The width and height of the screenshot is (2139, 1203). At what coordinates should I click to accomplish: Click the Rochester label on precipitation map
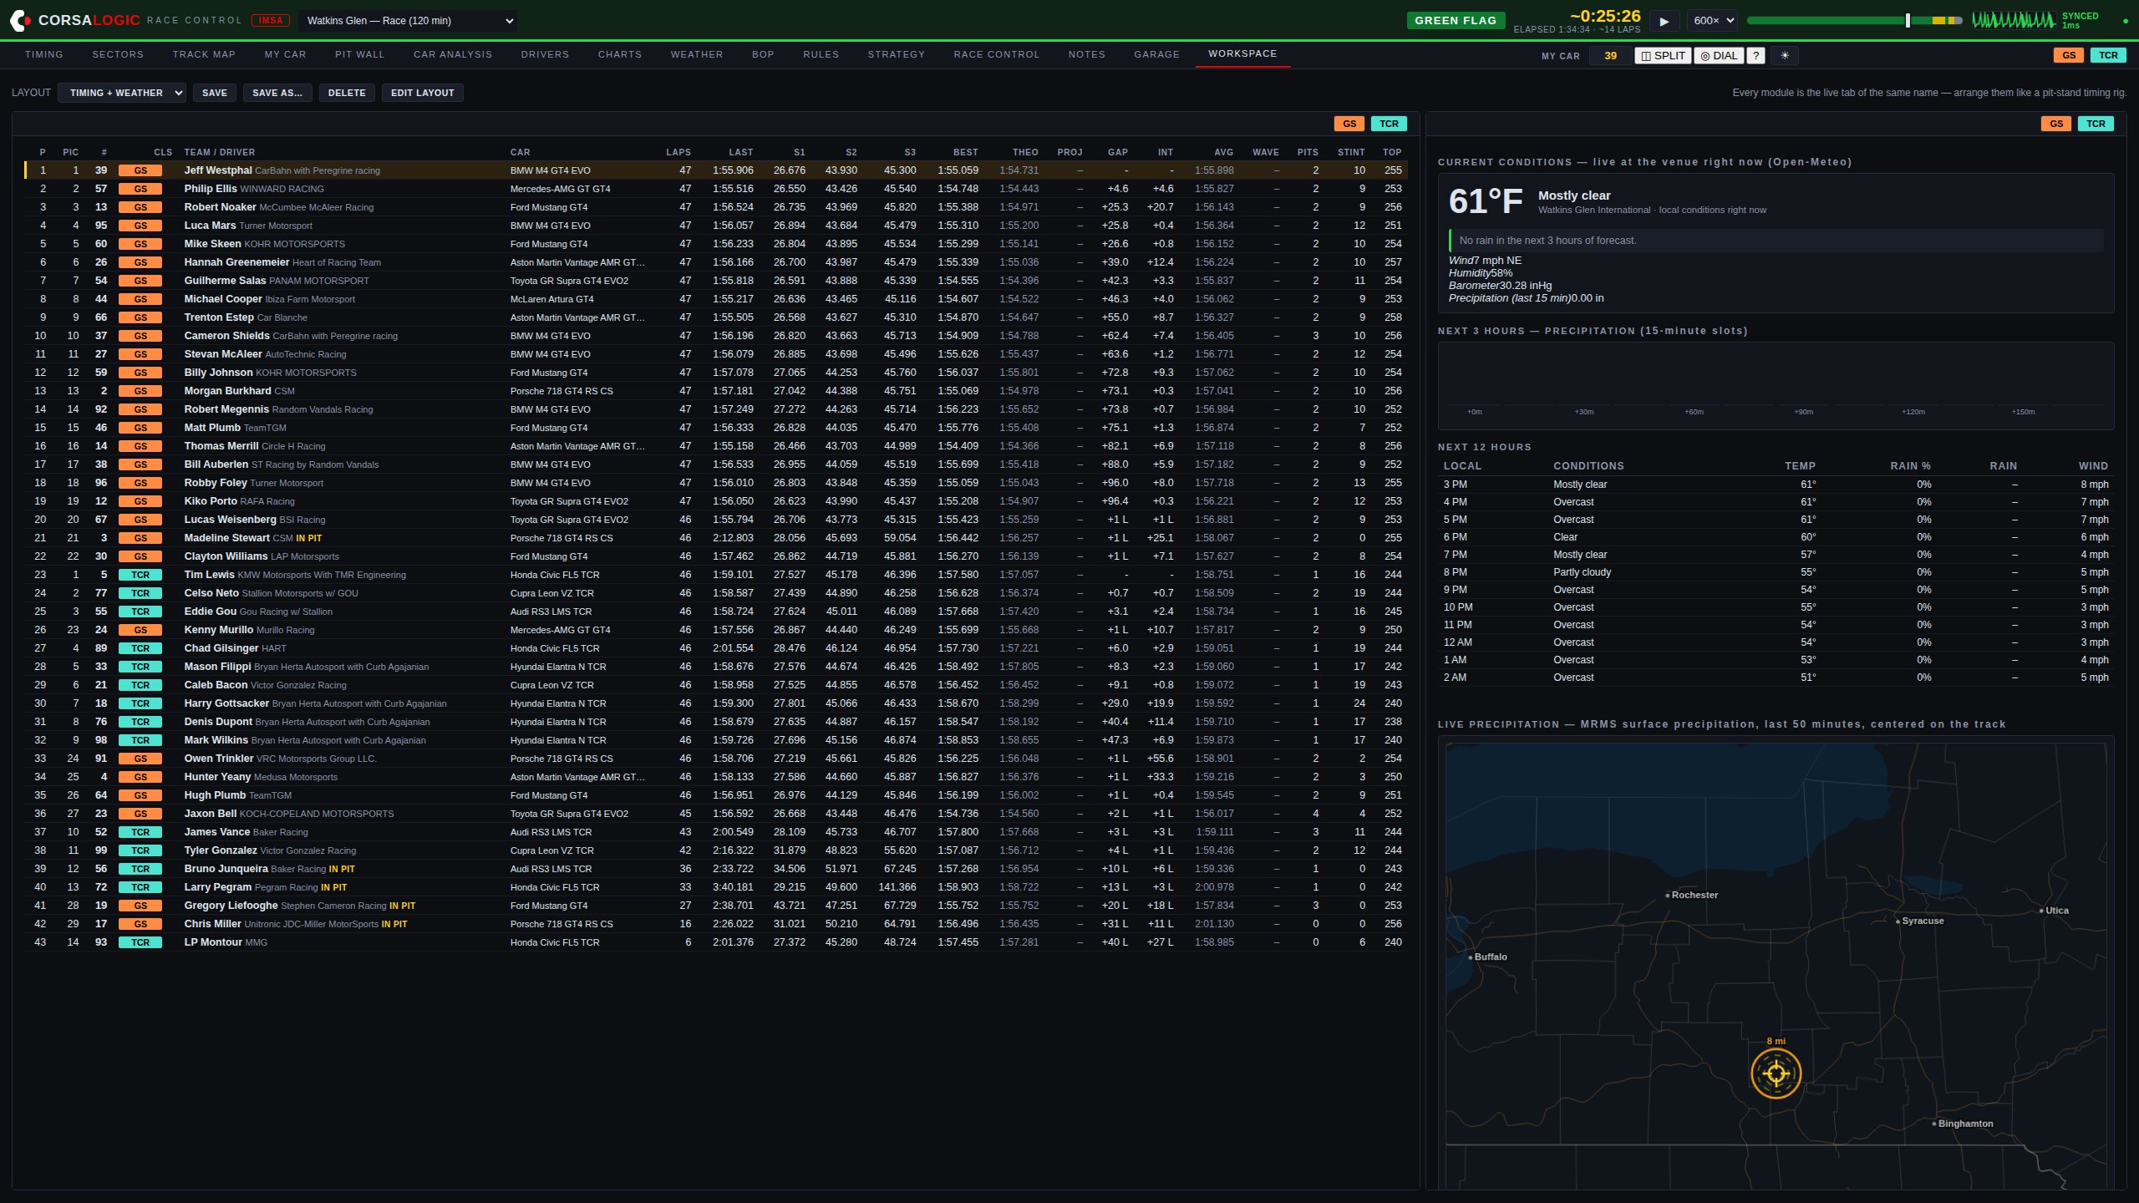pos(1694,895)
